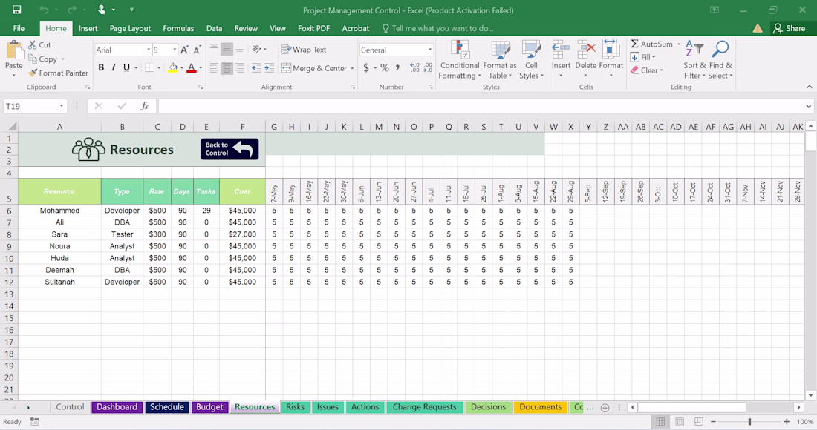This screenshot has width=817, height=430.
Task: Click the Tell me what you want to do box
Action: (437, 29)
